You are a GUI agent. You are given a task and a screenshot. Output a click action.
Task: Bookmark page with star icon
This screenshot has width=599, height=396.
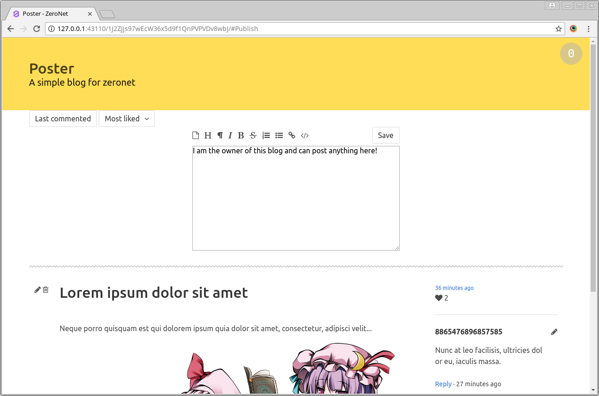click(x=559, y=29)
